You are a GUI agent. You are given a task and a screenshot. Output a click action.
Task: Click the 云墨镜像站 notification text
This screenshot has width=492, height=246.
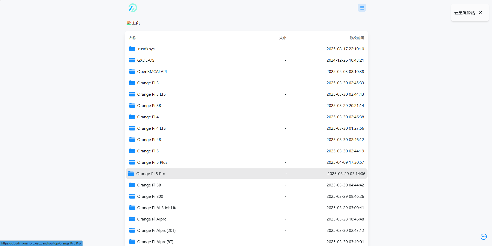[x=465, y=13]
